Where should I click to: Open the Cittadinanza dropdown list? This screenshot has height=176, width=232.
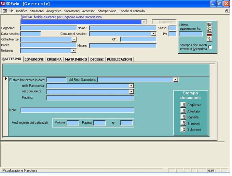click(x=74, y=39)
